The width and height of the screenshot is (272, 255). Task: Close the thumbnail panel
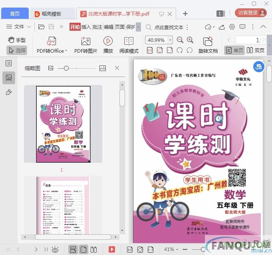point(117,68)
